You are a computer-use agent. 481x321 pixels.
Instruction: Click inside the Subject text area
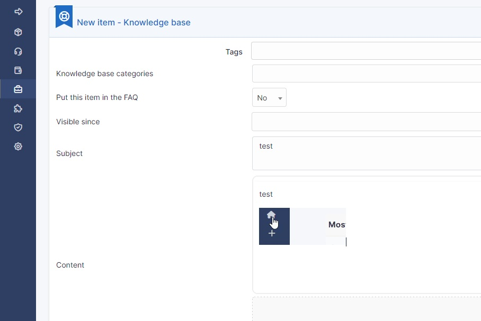click(366, 153)
